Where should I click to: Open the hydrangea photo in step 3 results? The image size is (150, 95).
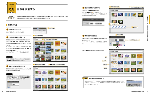coord(44,72)
